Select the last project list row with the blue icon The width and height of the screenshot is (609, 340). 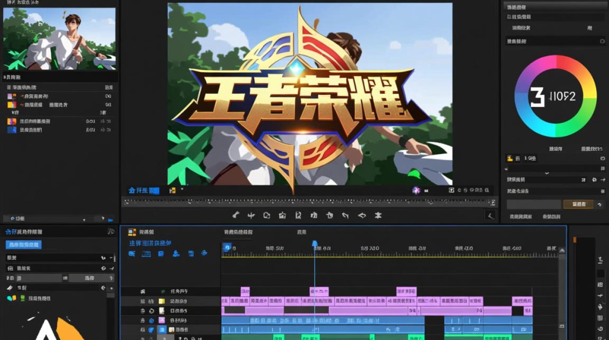(x=59, y=130)
